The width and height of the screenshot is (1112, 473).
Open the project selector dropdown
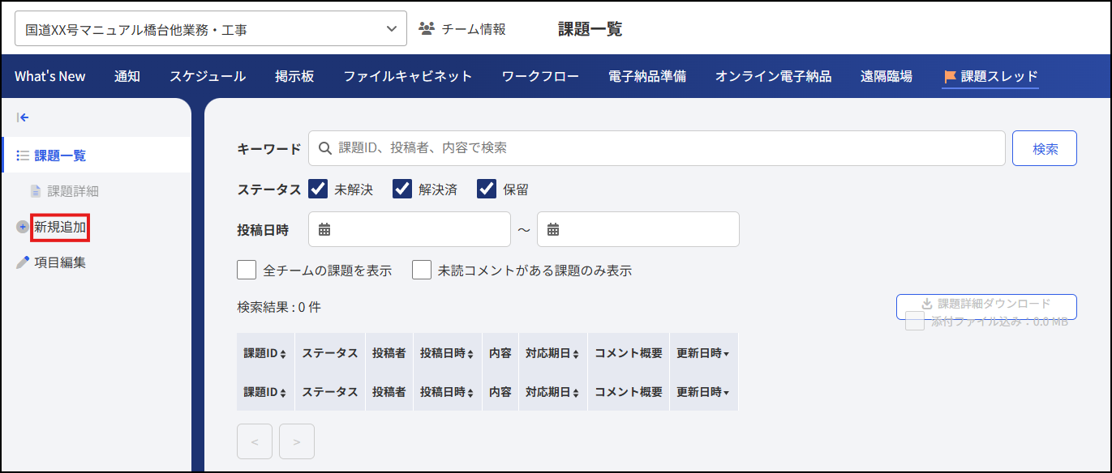[211, 29]
